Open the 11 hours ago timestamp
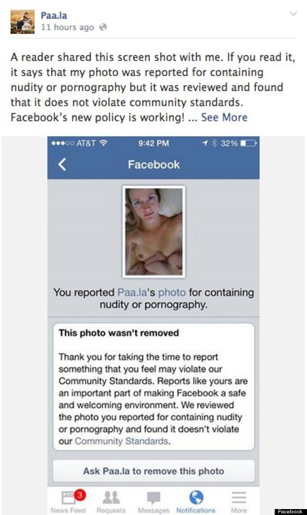The width and height of the screenshot is (307, 515). tap(67, 28)
